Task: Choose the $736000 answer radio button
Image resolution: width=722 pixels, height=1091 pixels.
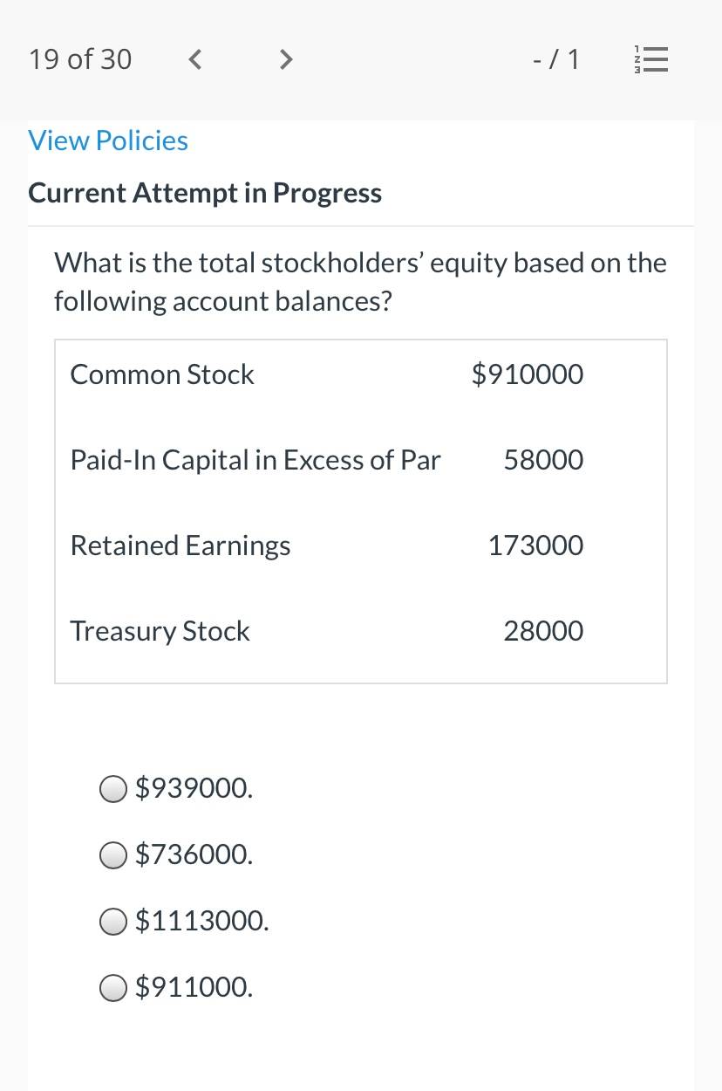Action: [113, 855]
